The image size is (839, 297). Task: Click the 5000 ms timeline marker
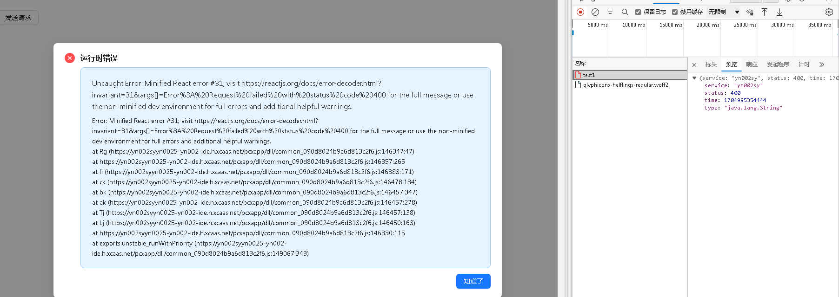598,25
